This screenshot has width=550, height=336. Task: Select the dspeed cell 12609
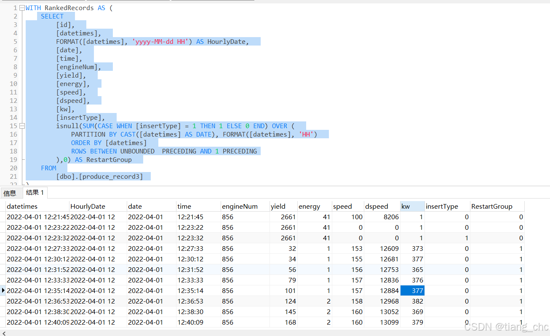(382, 248)
